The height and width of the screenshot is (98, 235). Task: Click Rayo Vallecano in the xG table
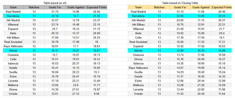pyautogui.click(x=13, y=46)
